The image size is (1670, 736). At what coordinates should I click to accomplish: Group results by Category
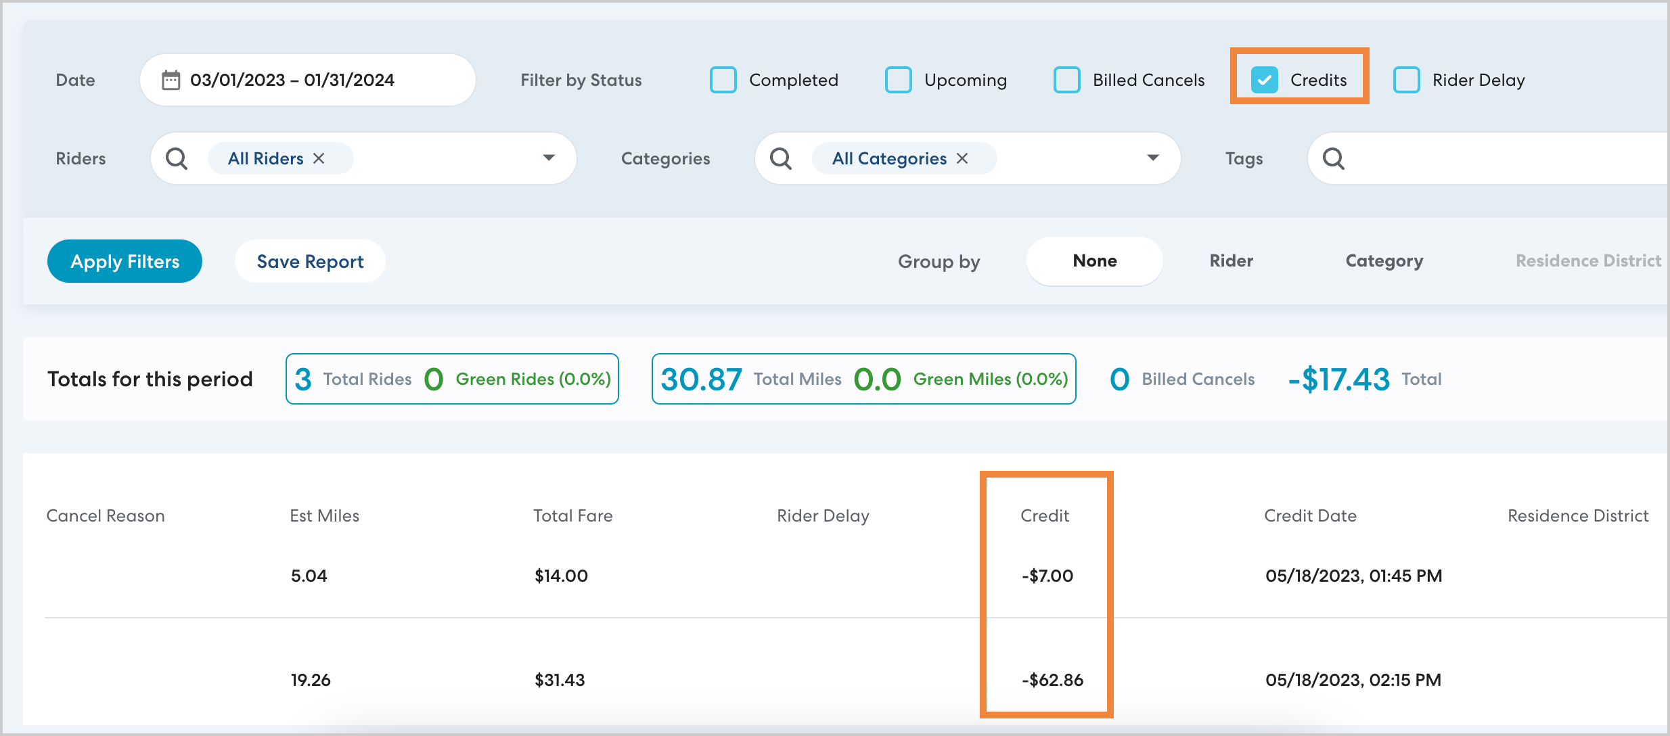tap(1384, 261)
